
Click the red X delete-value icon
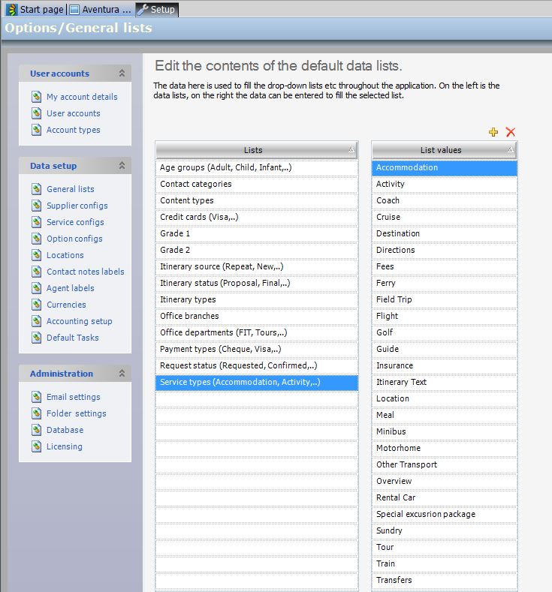point(511,132)
